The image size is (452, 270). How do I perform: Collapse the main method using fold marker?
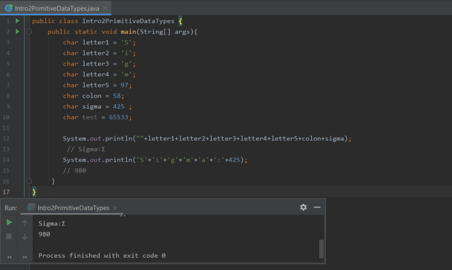click(29, 32)
